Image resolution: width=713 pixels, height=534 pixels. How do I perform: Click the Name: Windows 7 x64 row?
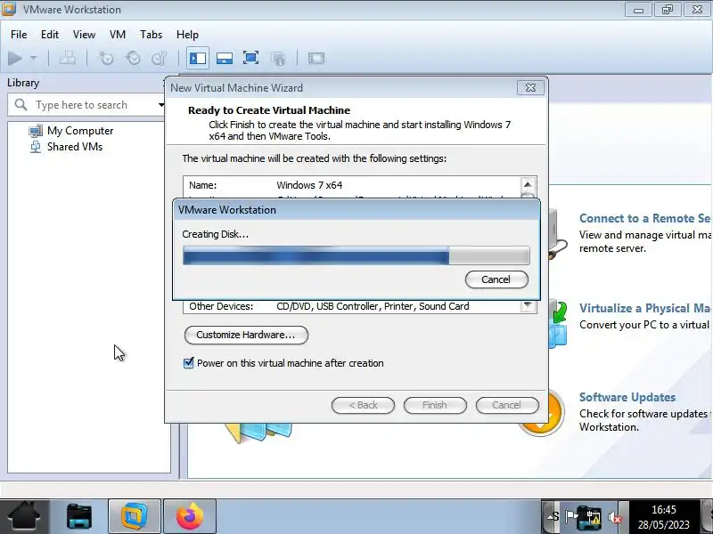[x=351, y=185]
